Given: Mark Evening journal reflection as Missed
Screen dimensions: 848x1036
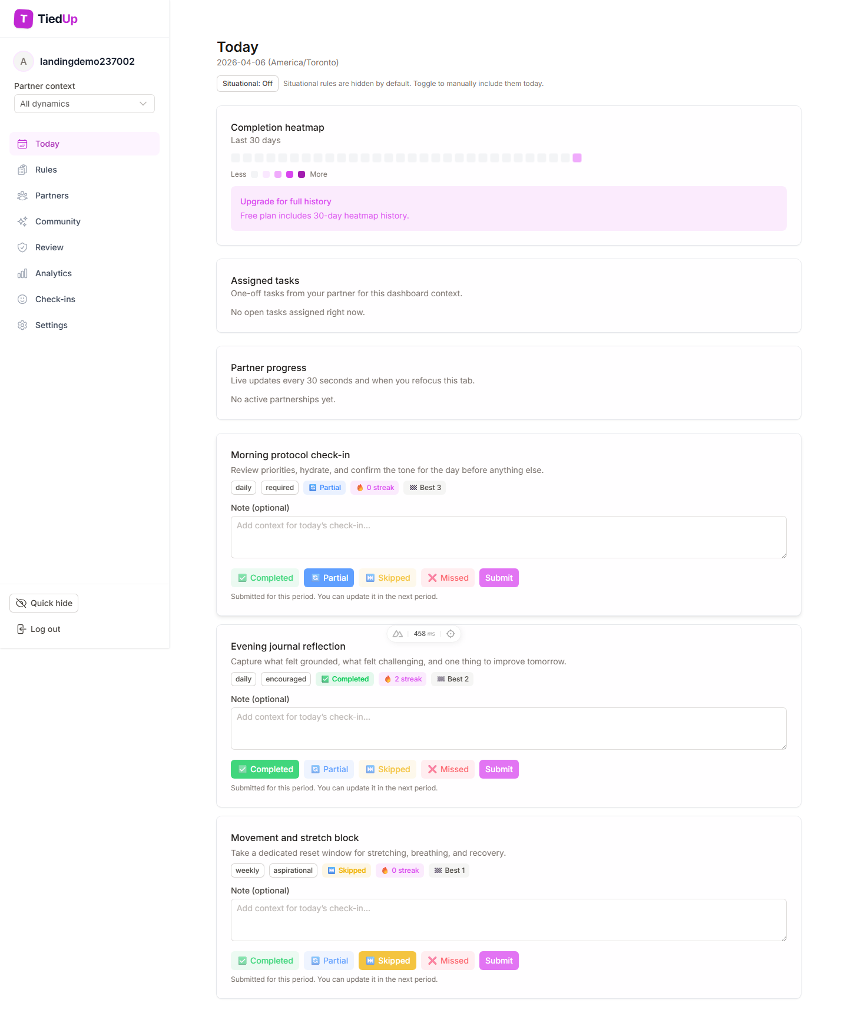Looking at the screenshot, I should pyautogui.click(x=448, y=769).
